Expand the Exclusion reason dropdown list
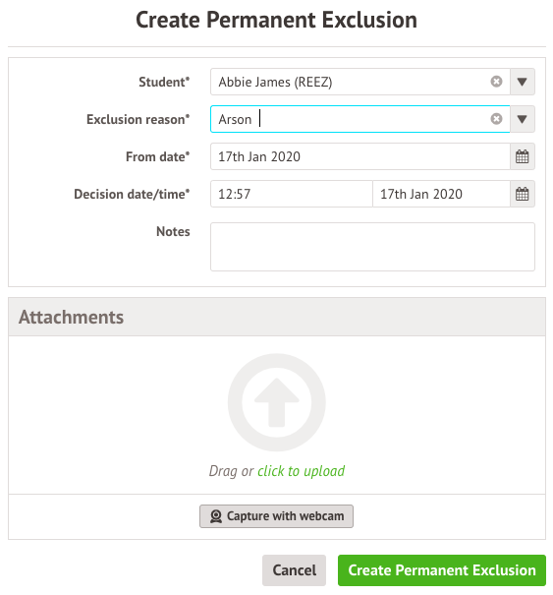Image resolution: width=553 pixels, height=595 pixels. 523,119
